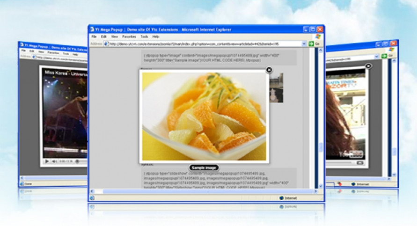Screen dimensions: 417x226
Task: Maximize the right Internet Explorer window
Action: pos(386,44)
